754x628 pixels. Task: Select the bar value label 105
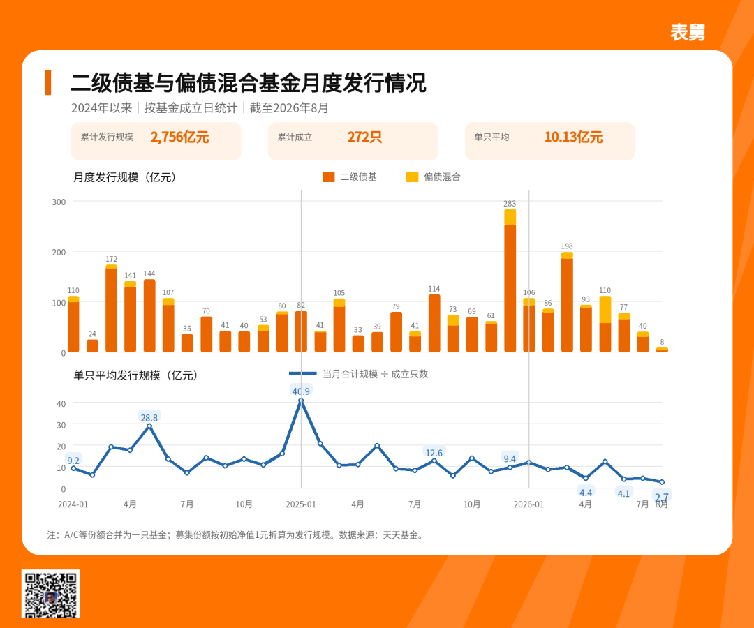(339, 292)
